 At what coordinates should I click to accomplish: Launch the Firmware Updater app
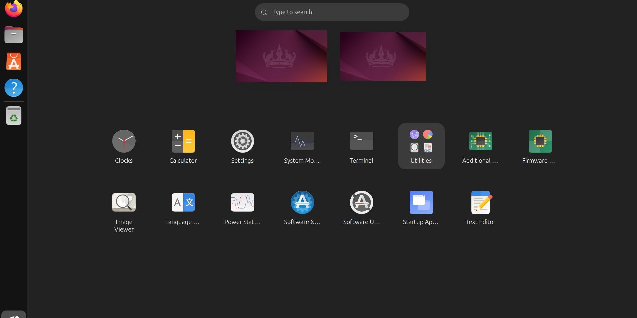[540, 141]
